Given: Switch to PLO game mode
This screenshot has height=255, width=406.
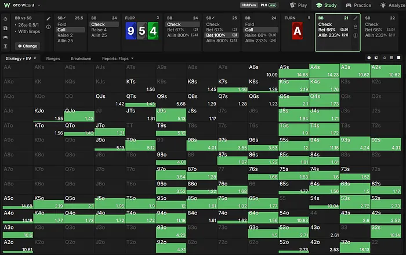Looking at the screenshot, I should click(x=268, y=5).
